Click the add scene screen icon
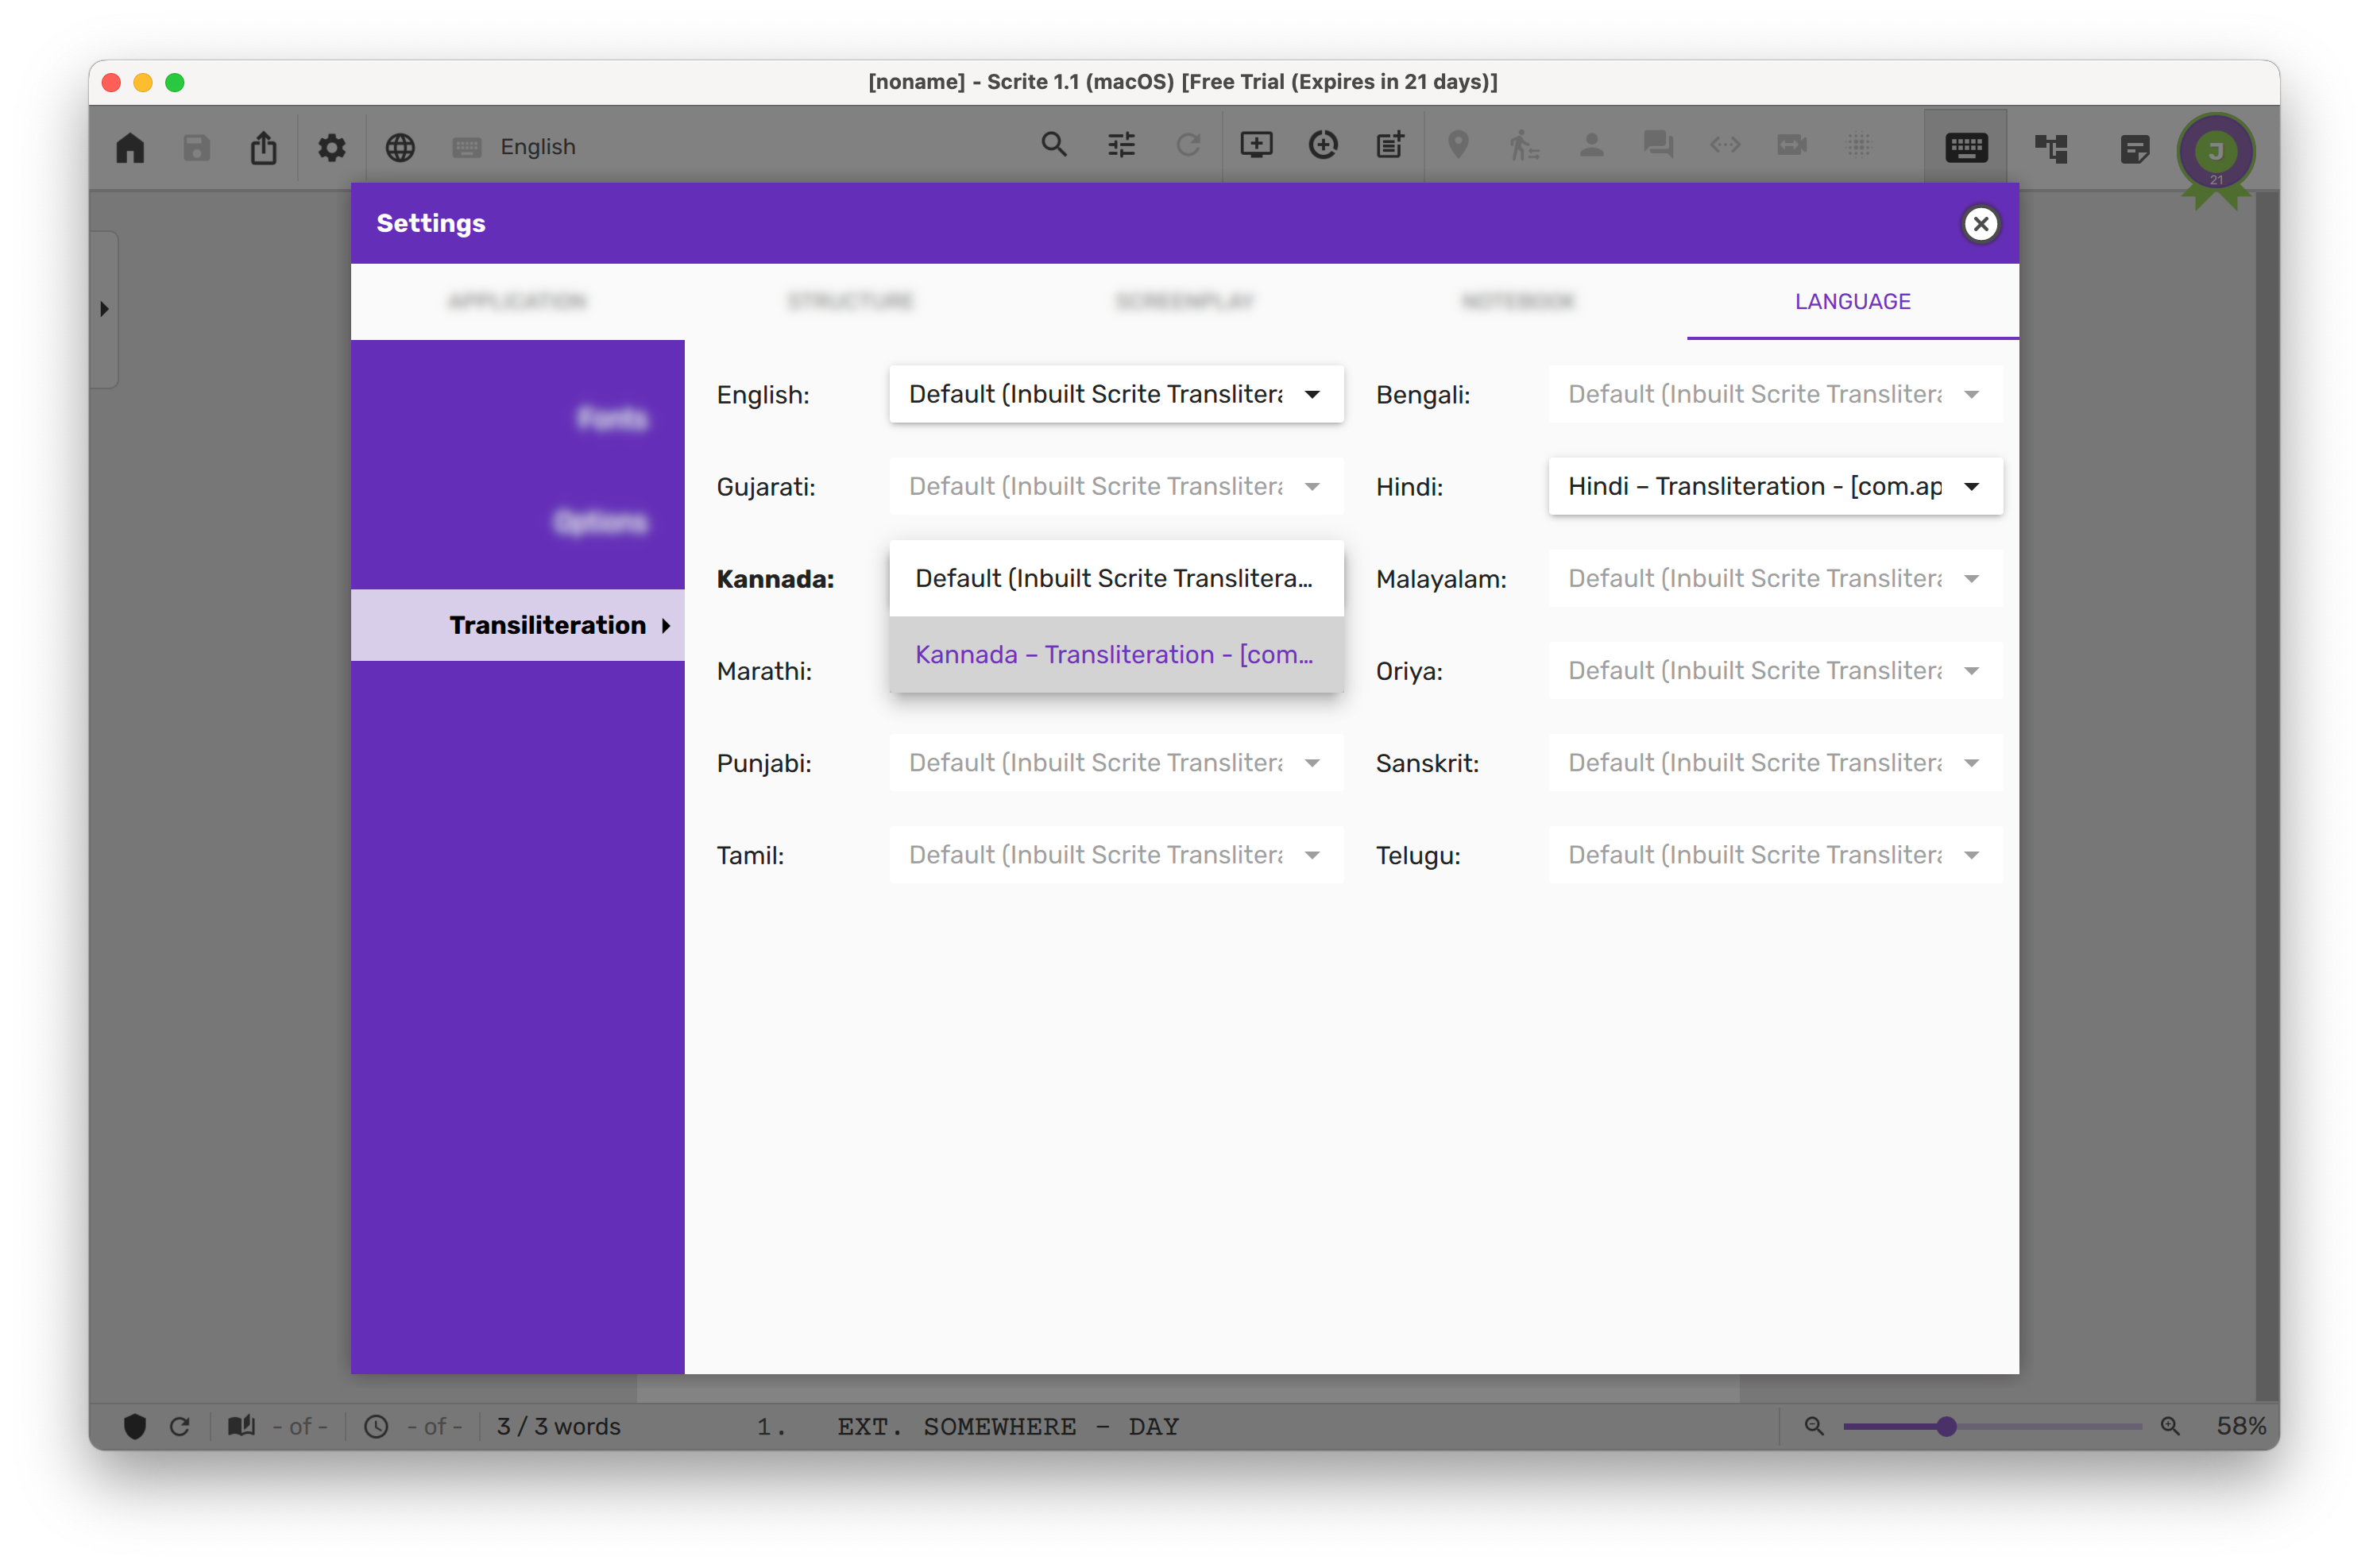This screenshot has height=1568, width=2369. point(1256,145)
